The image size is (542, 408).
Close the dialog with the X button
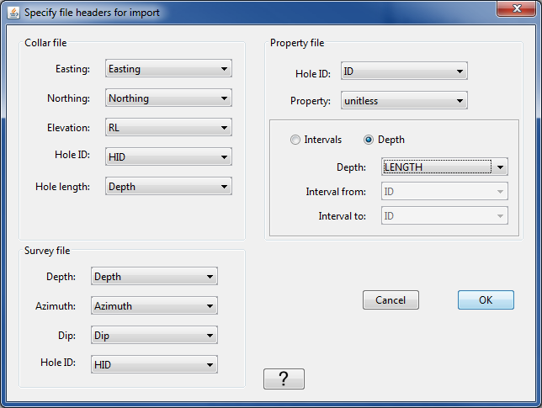(x=517, y=8)
